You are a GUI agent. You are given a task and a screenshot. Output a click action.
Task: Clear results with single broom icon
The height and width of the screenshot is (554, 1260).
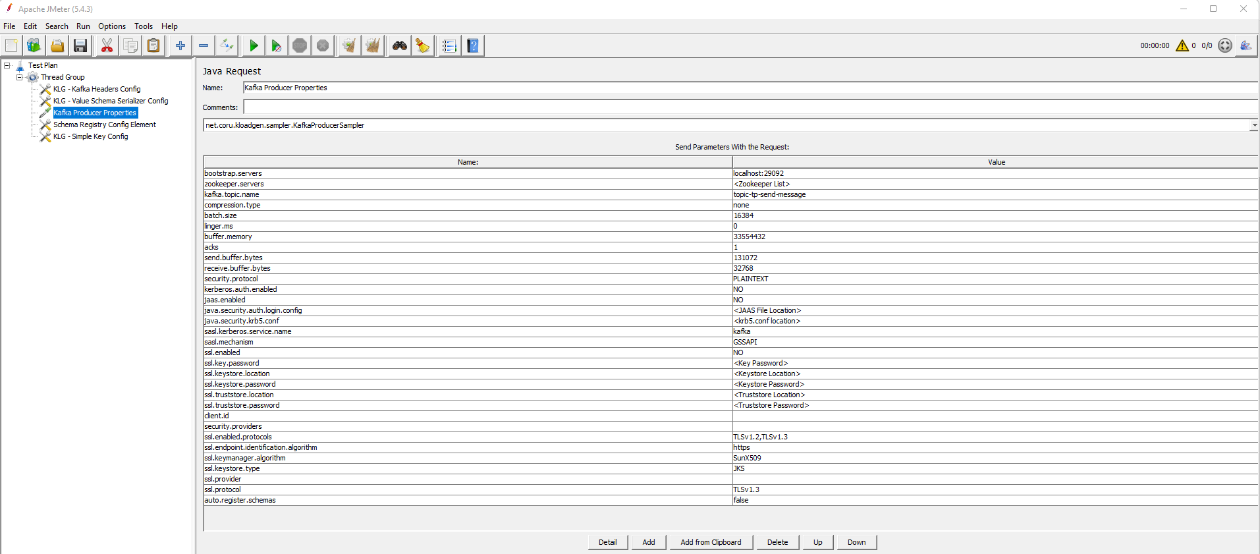pyautogui.click(x=349, y=45)
